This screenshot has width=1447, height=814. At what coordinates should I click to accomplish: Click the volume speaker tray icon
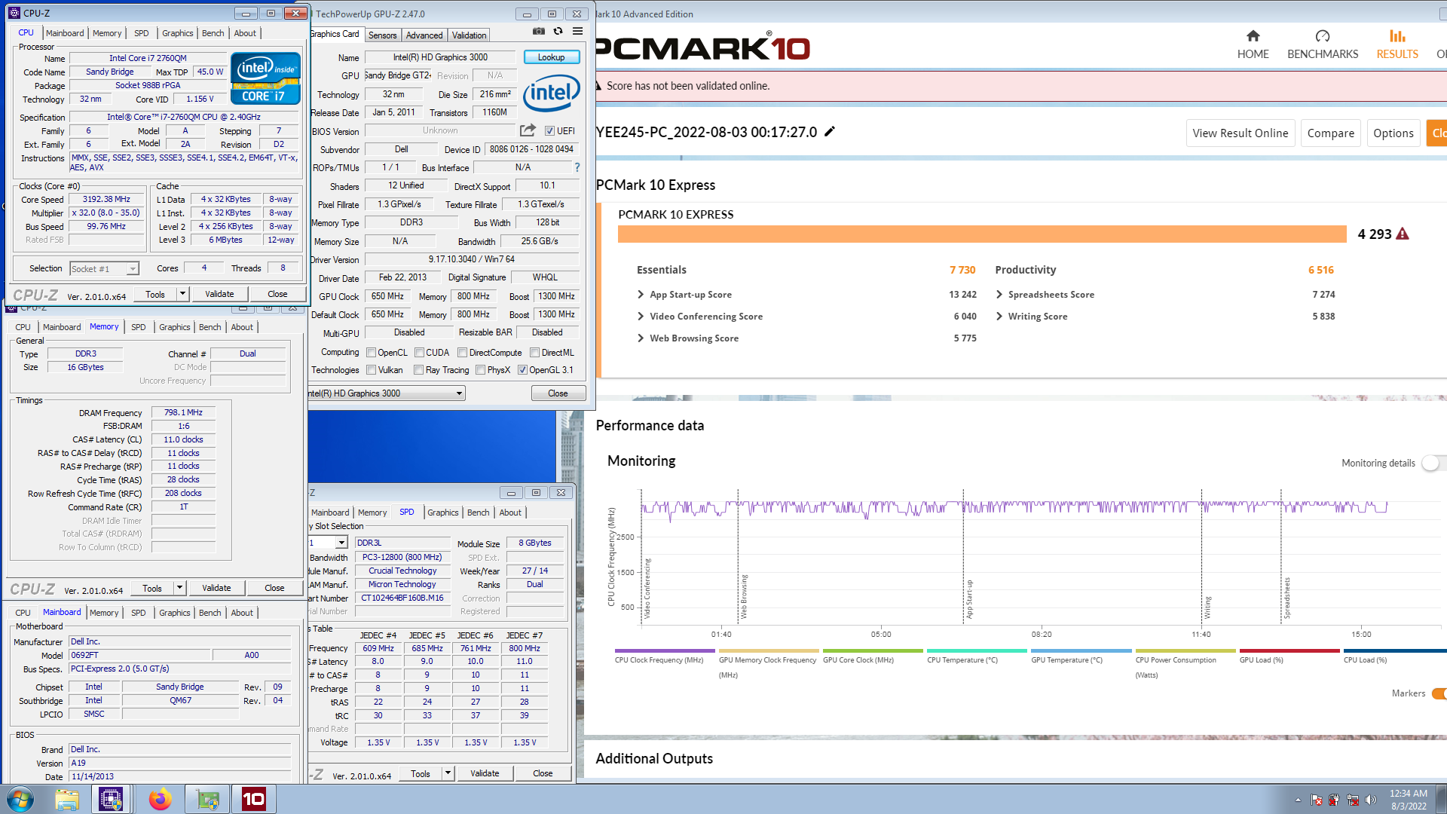click(1371, 800)
